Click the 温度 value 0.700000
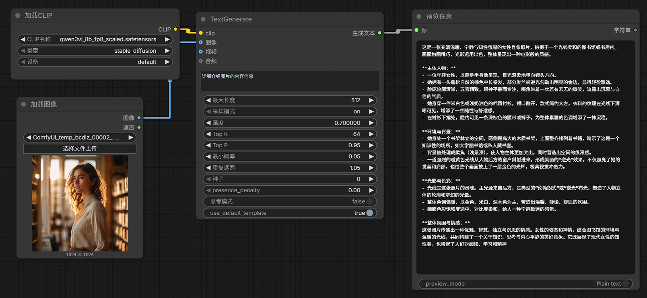Viewport: 647px width, 298px height. [347, 123]
